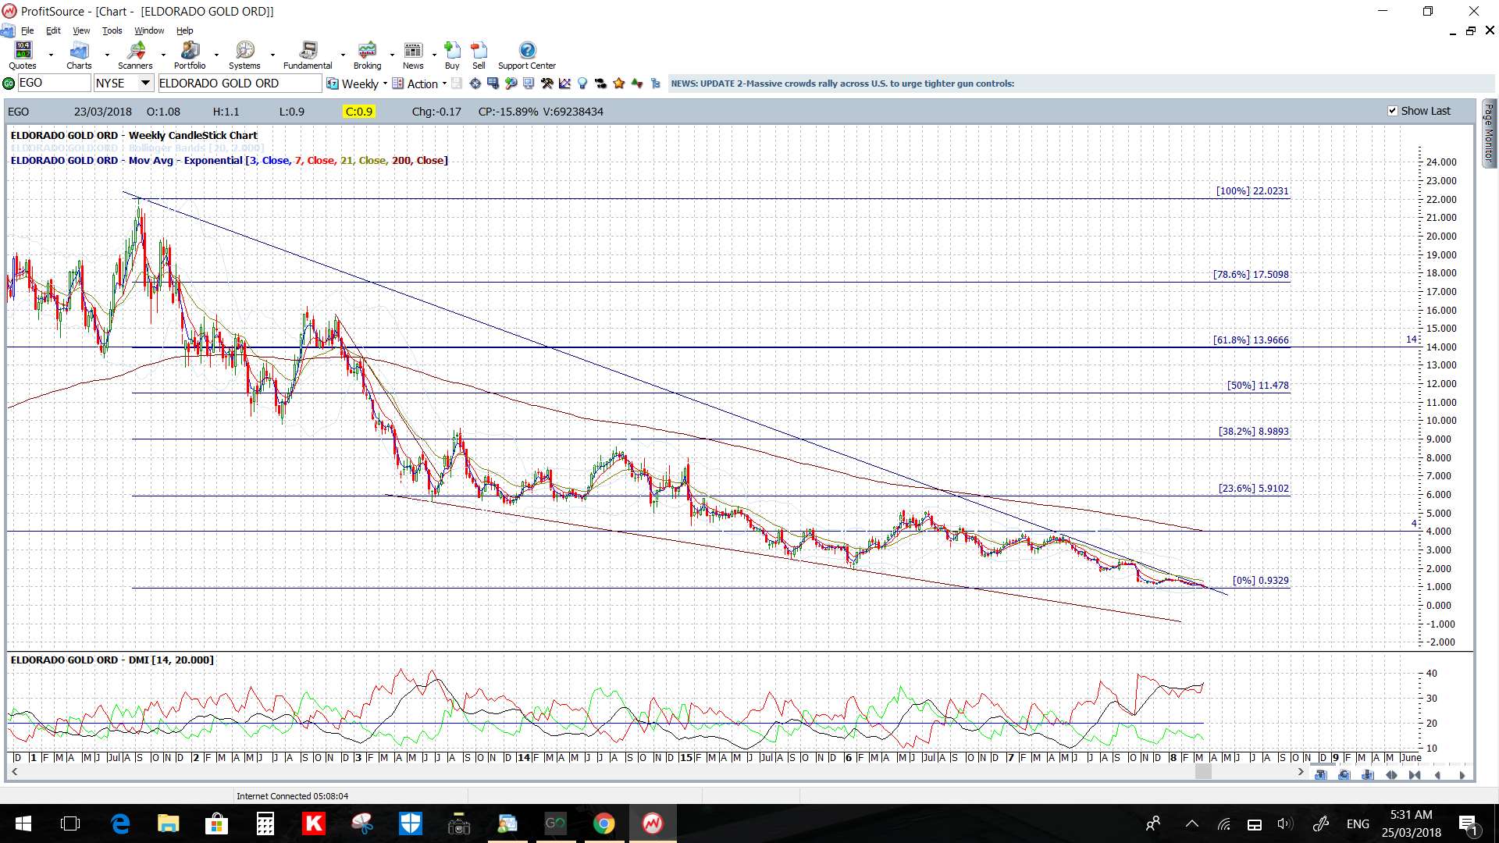Expand the Quotes dropdown arrow
The height and width of the screenshot is (843, 1499).
tap(51, 55)
